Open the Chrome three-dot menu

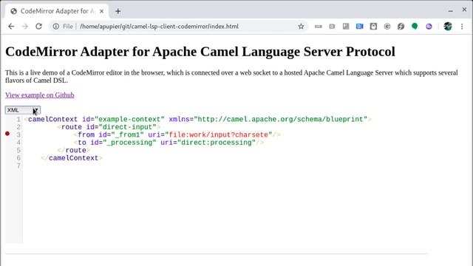(462, 27)
